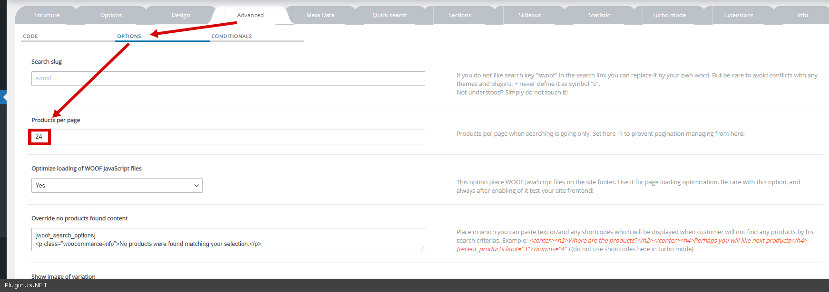The height and width of the screenshot is (292, 829).
Task: Click the PluginUs.NET link in the footer
Action: pos(26,285)
